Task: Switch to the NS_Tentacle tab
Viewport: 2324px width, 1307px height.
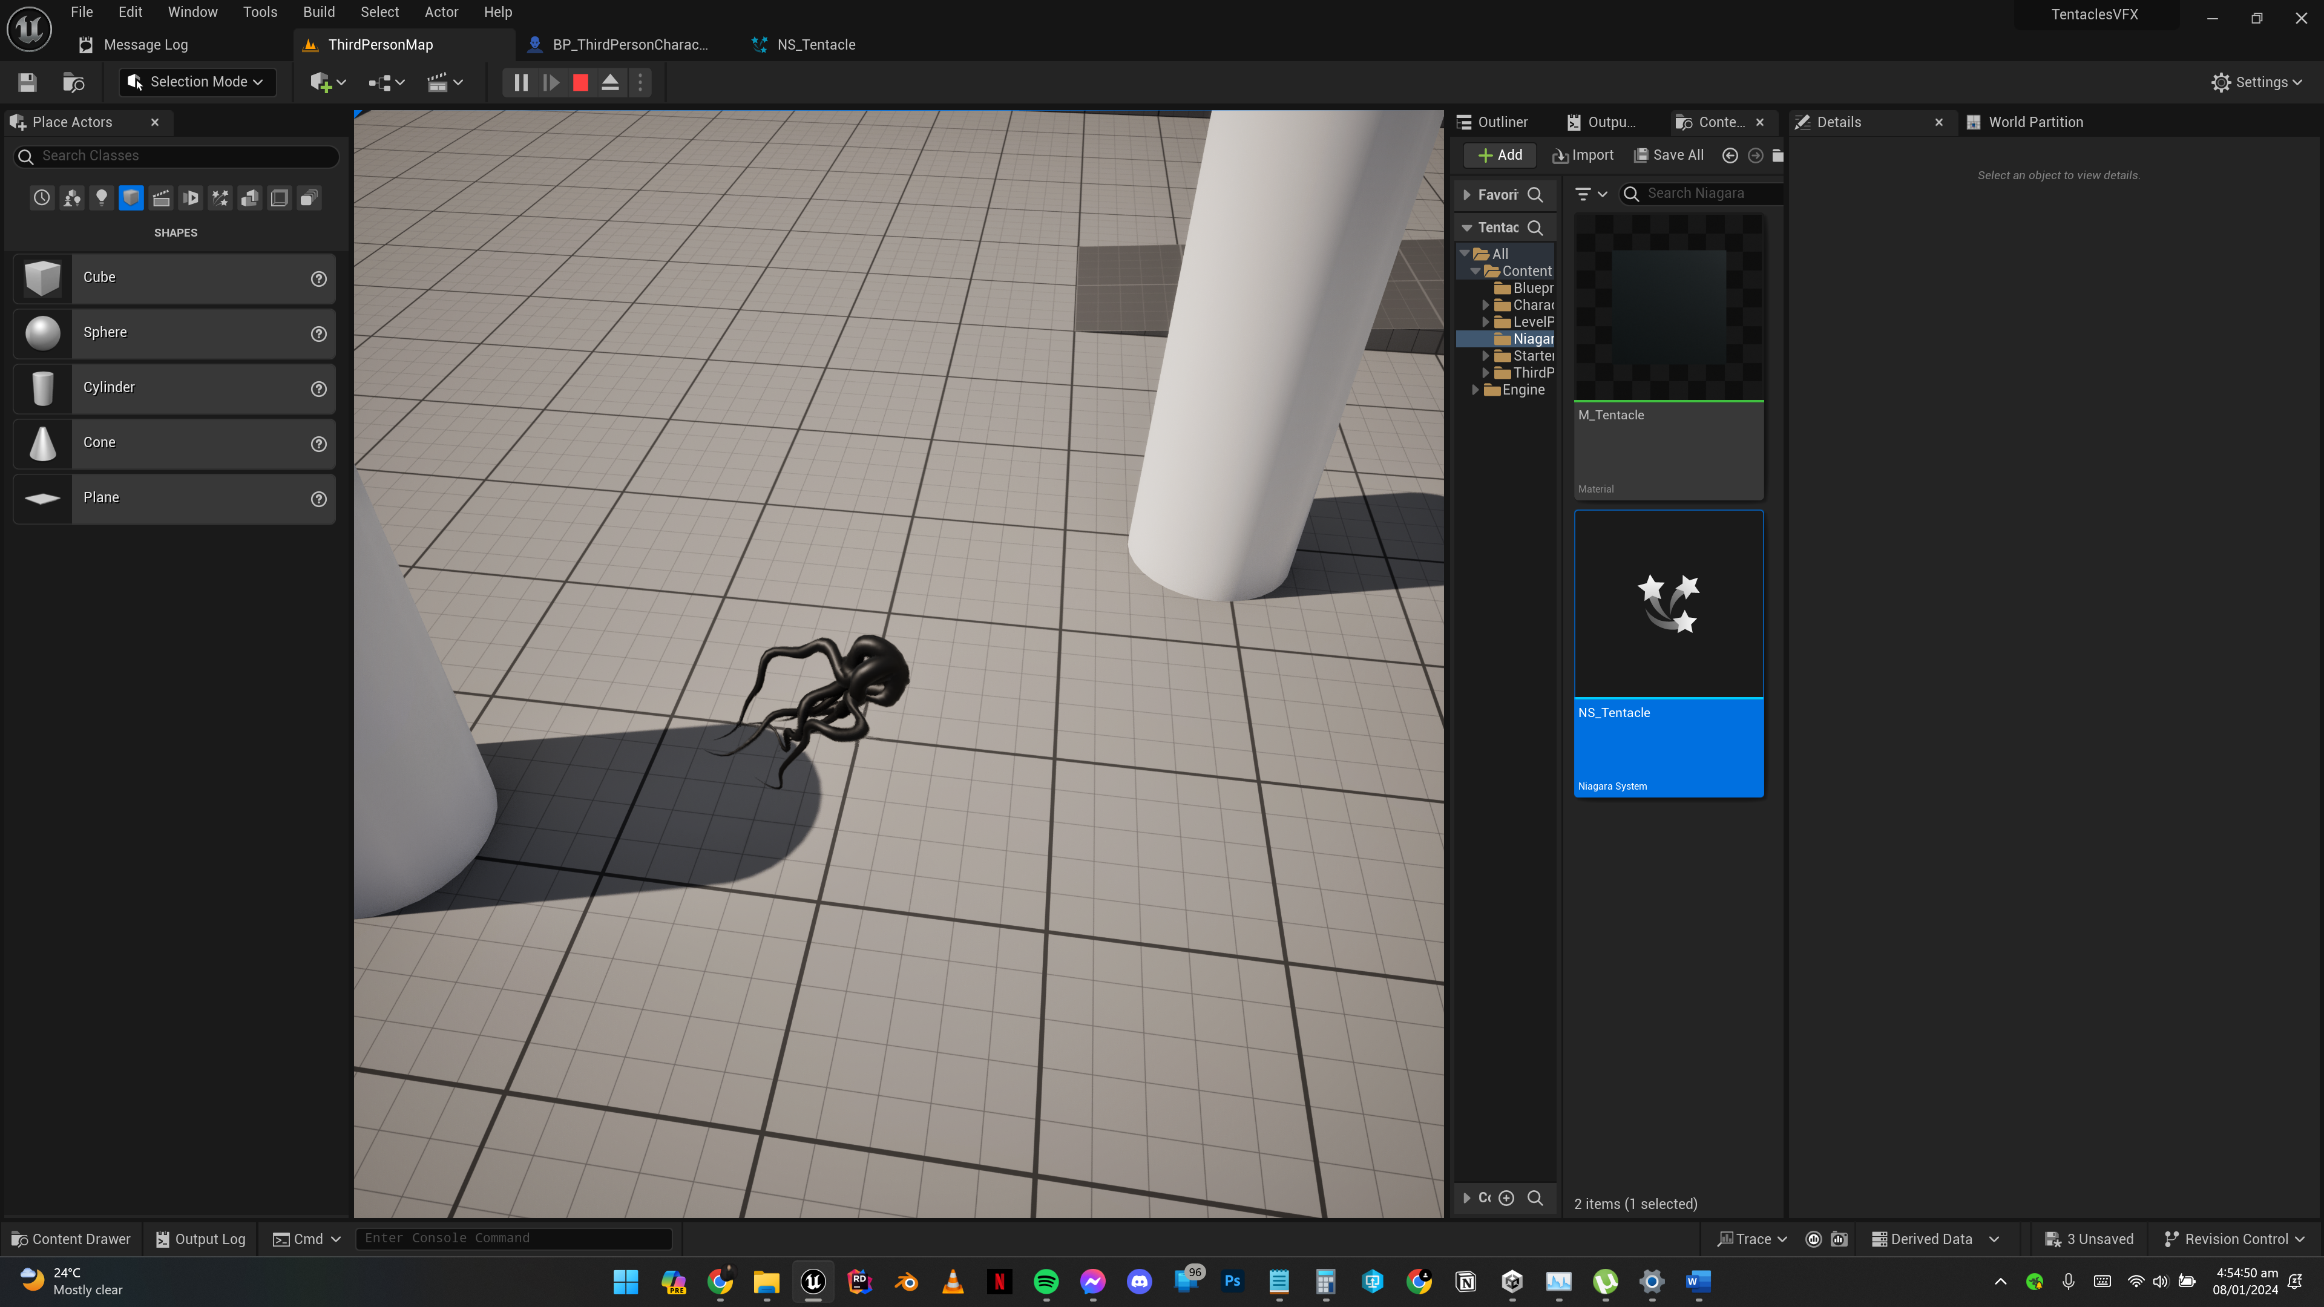Action: (x=816, y=44)
